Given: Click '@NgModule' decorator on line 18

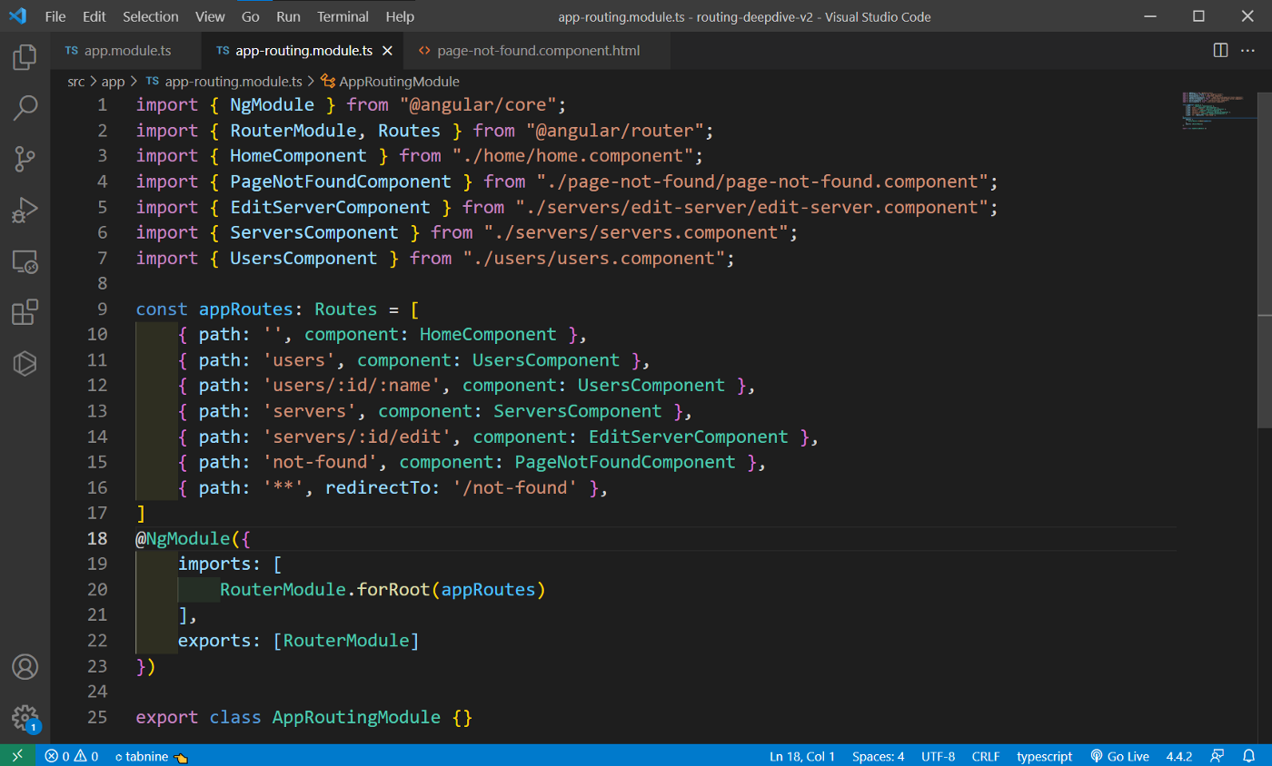Looking at the screenshot, I should [184, 538].
